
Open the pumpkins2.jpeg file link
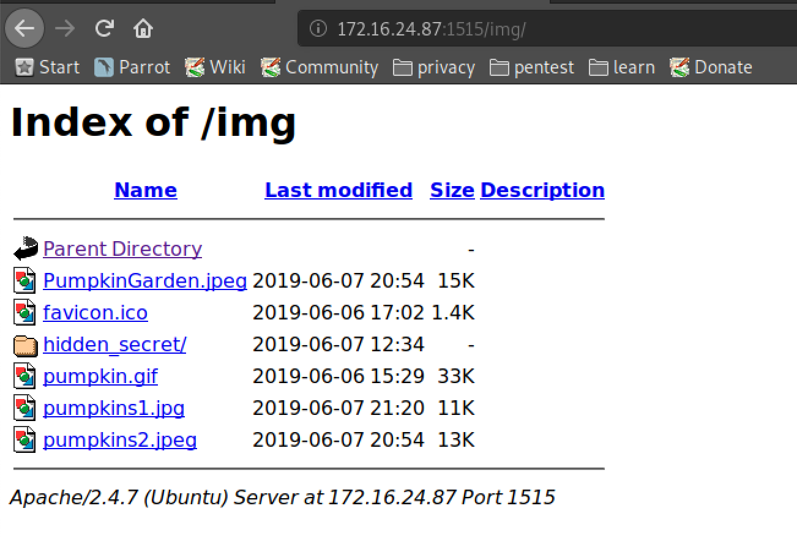[120, 440]
